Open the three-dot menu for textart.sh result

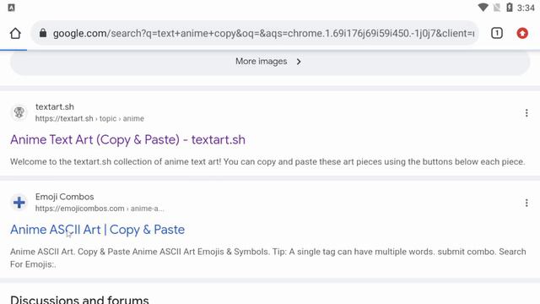526,113
